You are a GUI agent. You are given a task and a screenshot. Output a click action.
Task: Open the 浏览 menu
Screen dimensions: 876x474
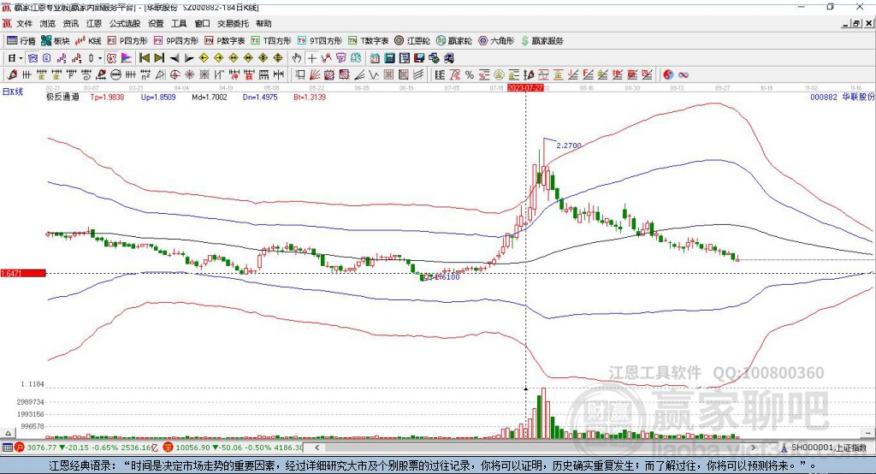click(x=48, y=23)
